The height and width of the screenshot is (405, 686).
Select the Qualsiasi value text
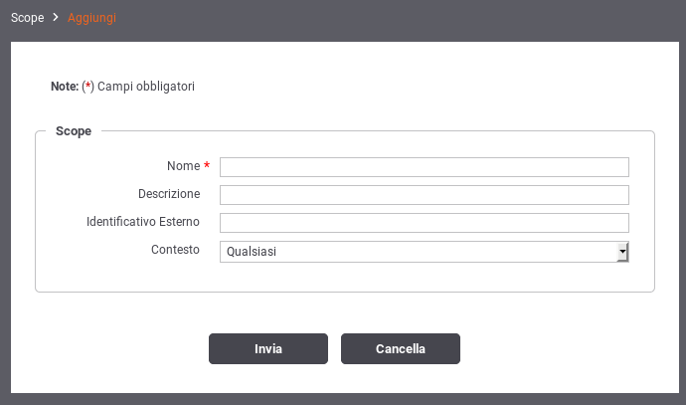[x=252, y=252]
